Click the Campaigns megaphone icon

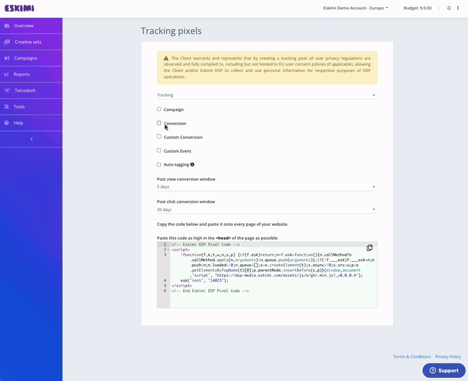tap(7, 58)
